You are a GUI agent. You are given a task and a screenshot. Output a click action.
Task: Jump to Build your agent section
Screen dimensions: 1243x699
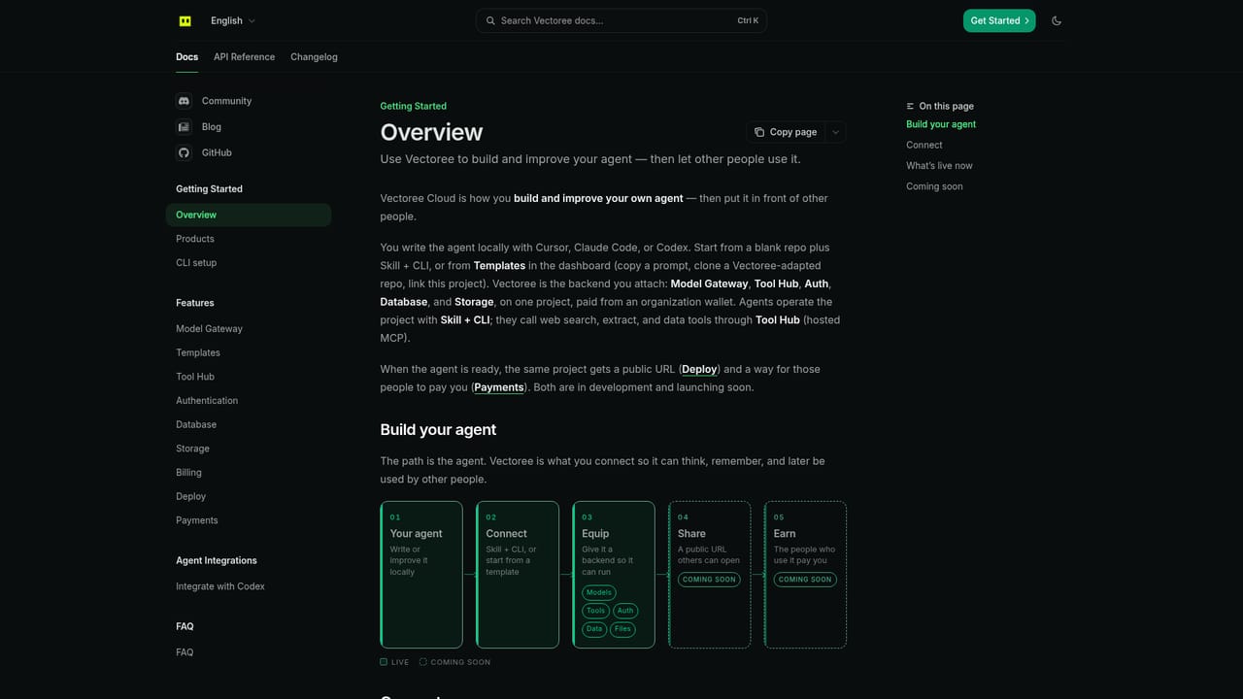point(941,124)
